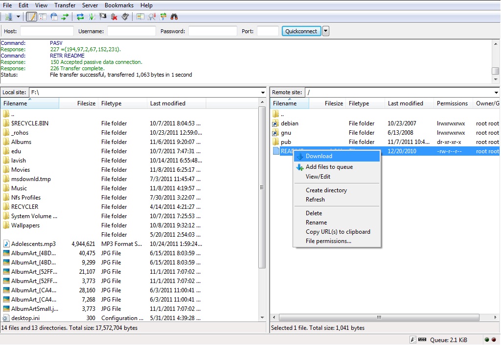Click the Process queue toolbar icon

tap(91, 17)
